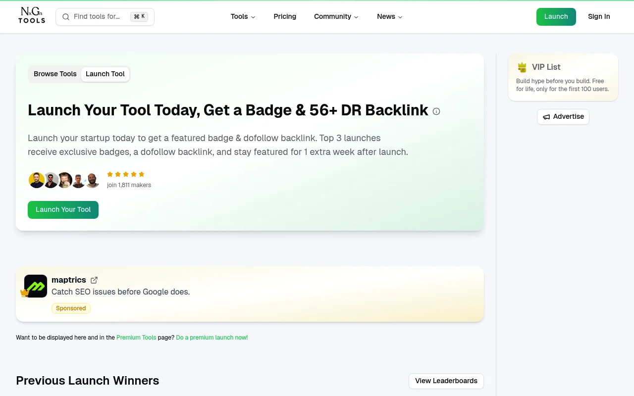Click the megaphone icon on the Advertise button
Viewport: 634px width, 396px height.
click(546, 117)
